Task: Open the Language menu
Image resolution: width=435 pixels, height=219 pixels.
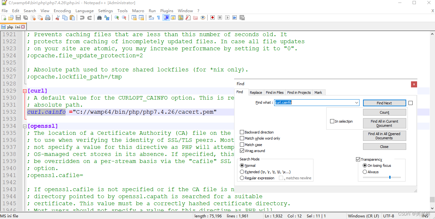Action: [x=84, y=11]
